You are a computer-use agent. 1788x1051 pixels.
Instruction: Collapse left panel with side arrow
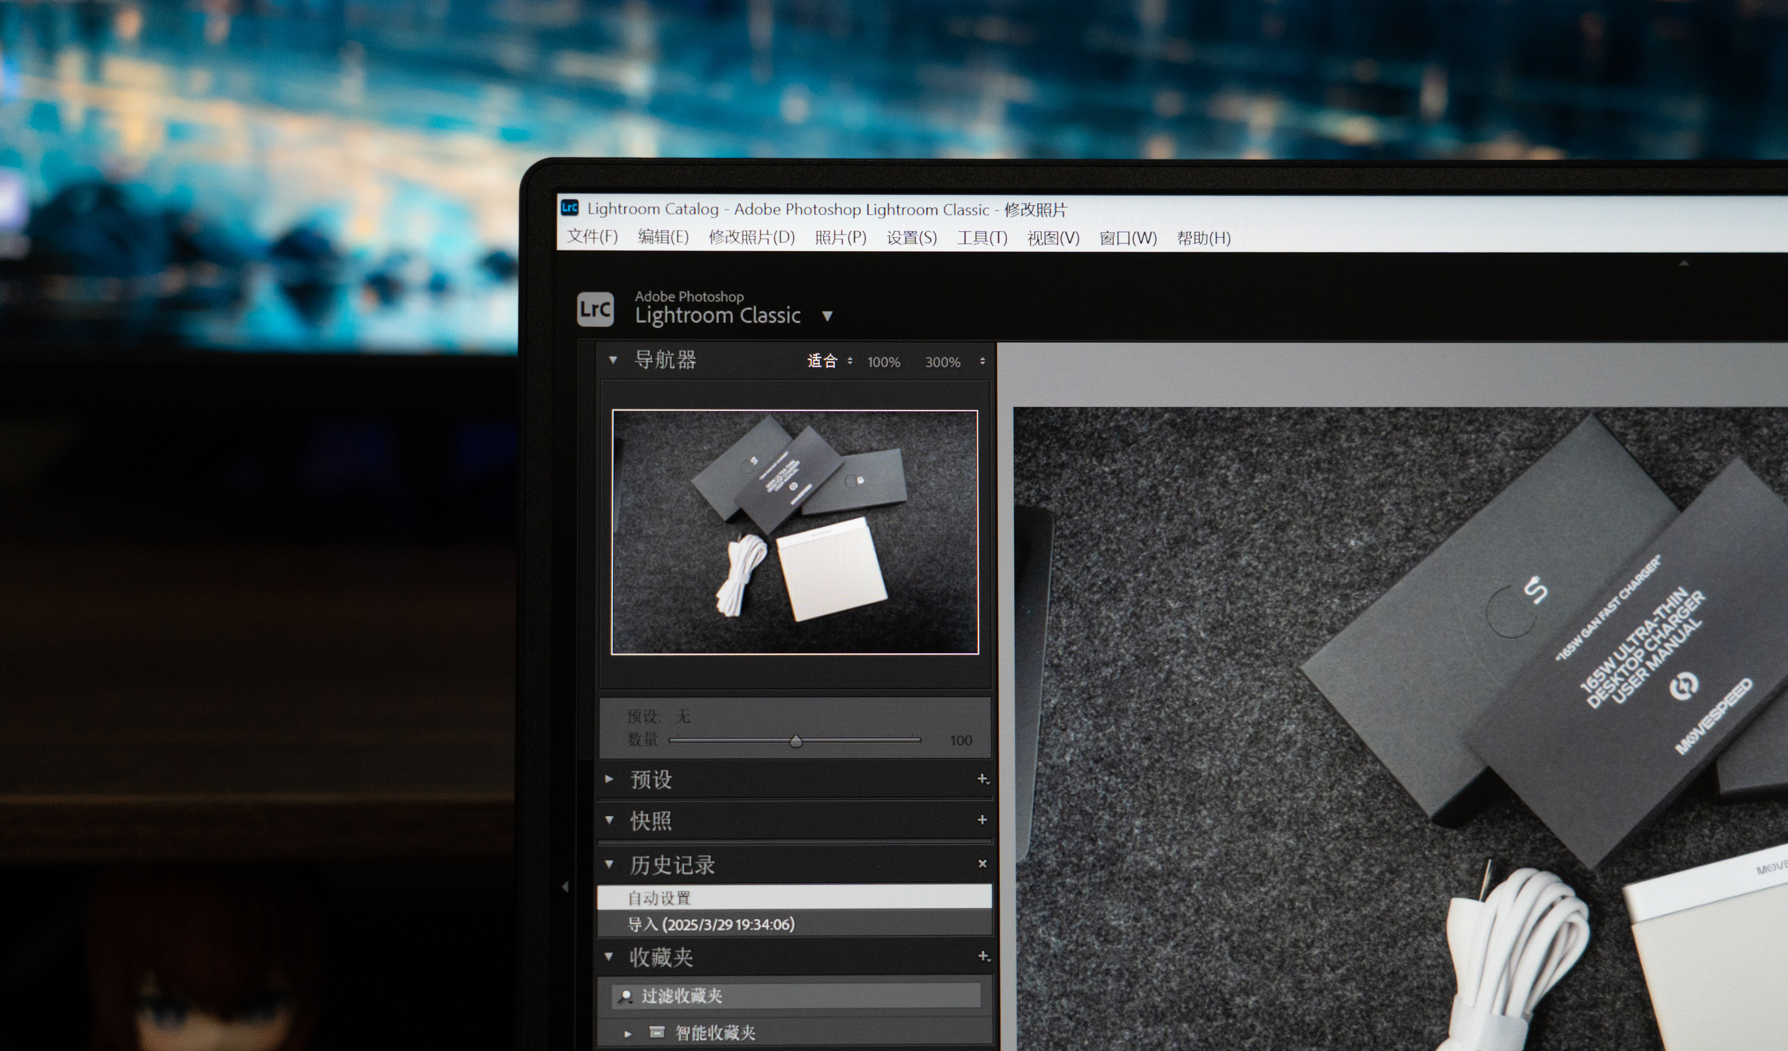click(x=565, y=887)
